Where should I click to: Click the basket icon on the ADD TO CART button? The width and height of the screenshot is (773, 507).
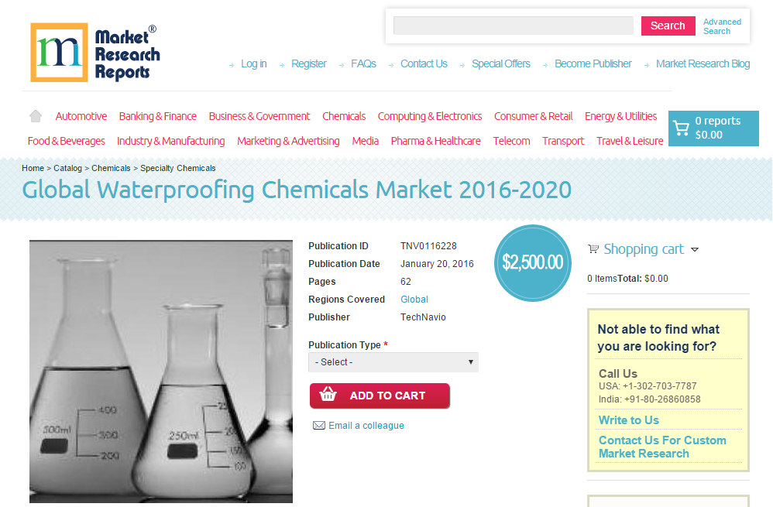[328, 396]
